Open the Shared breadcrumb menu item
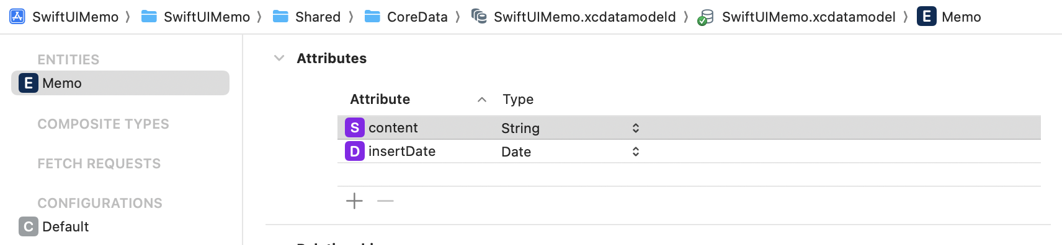The width and height of the screenshot is (1062, 245). [318, 17]
